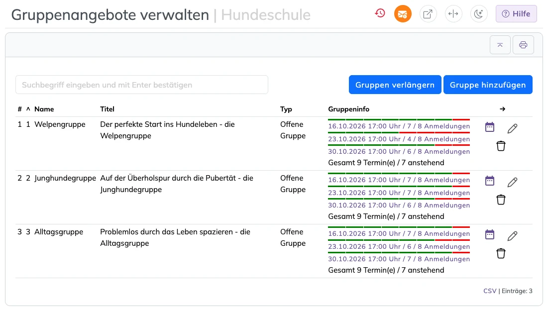Sort by Typ column header
Screen dimensions: 548x311
click(x=286, y=109)
